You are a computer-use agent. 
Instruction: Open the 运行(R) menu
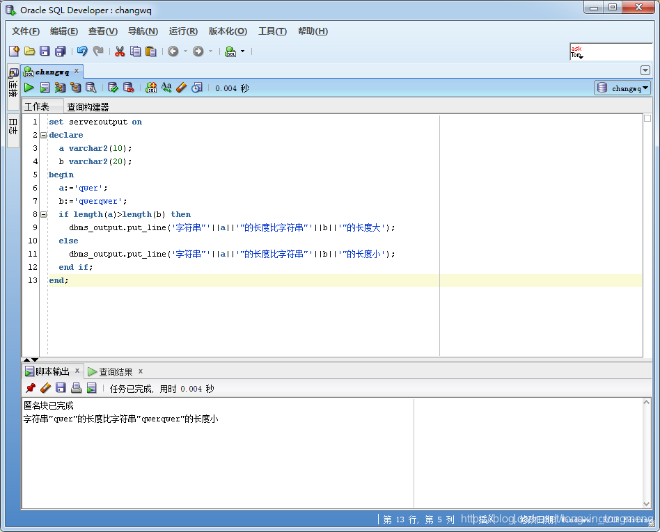(x=182, y=31)
